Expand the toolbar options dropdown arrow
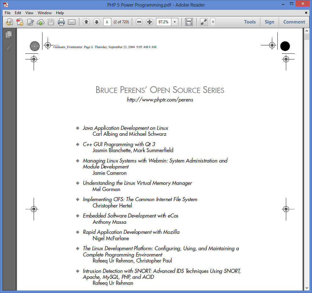 [x=213, y=22]
